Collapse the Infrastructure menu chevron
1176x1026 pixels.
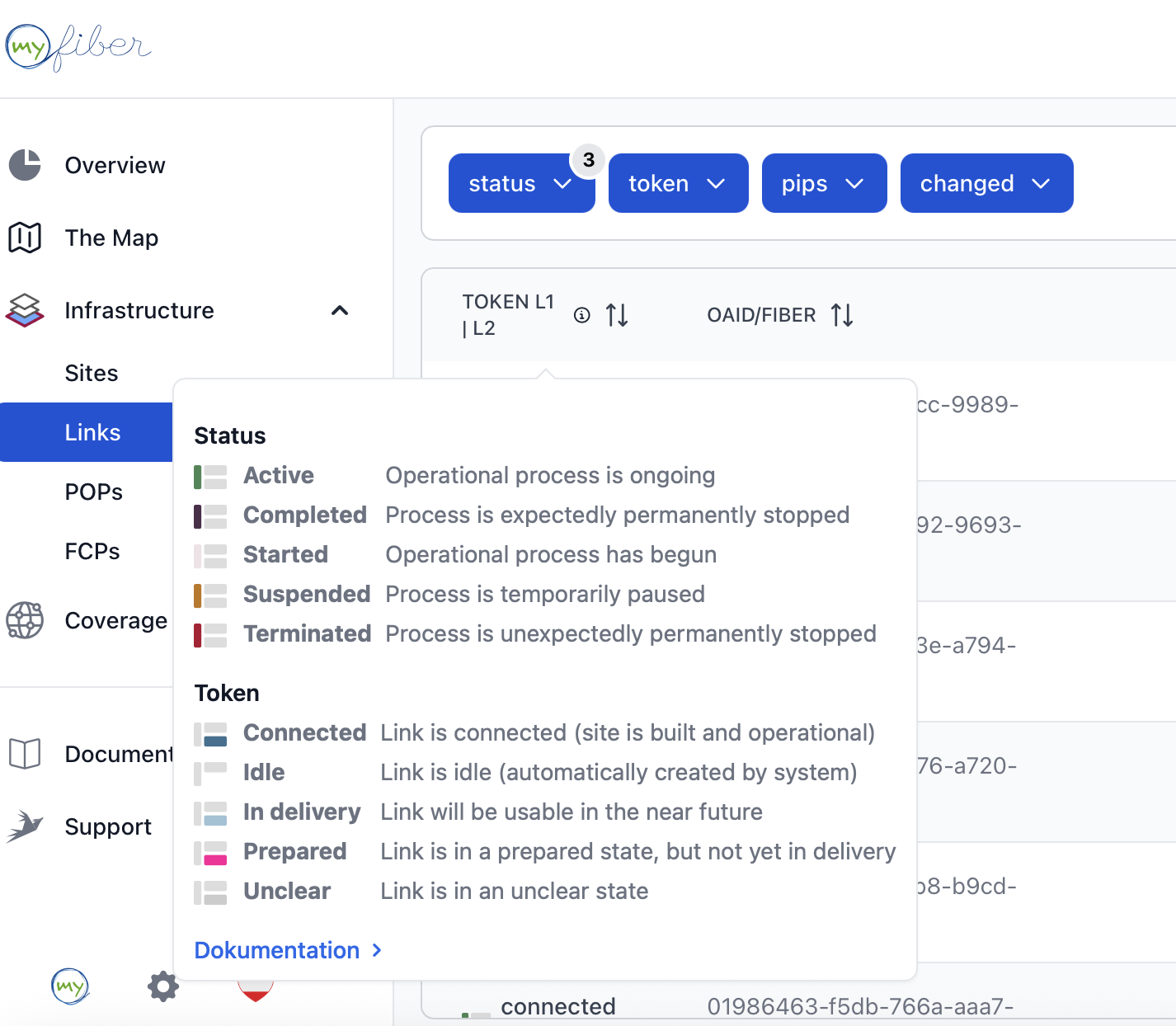click(x=340, y=310)
